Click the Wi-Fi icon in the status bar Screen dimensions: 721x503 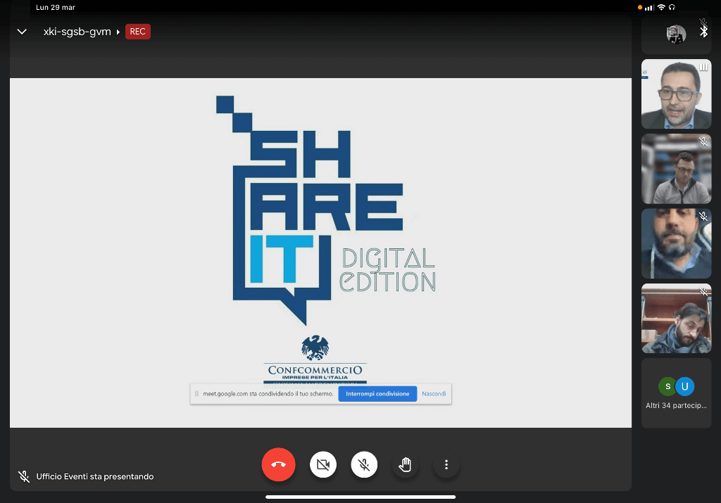coord(661,7)
